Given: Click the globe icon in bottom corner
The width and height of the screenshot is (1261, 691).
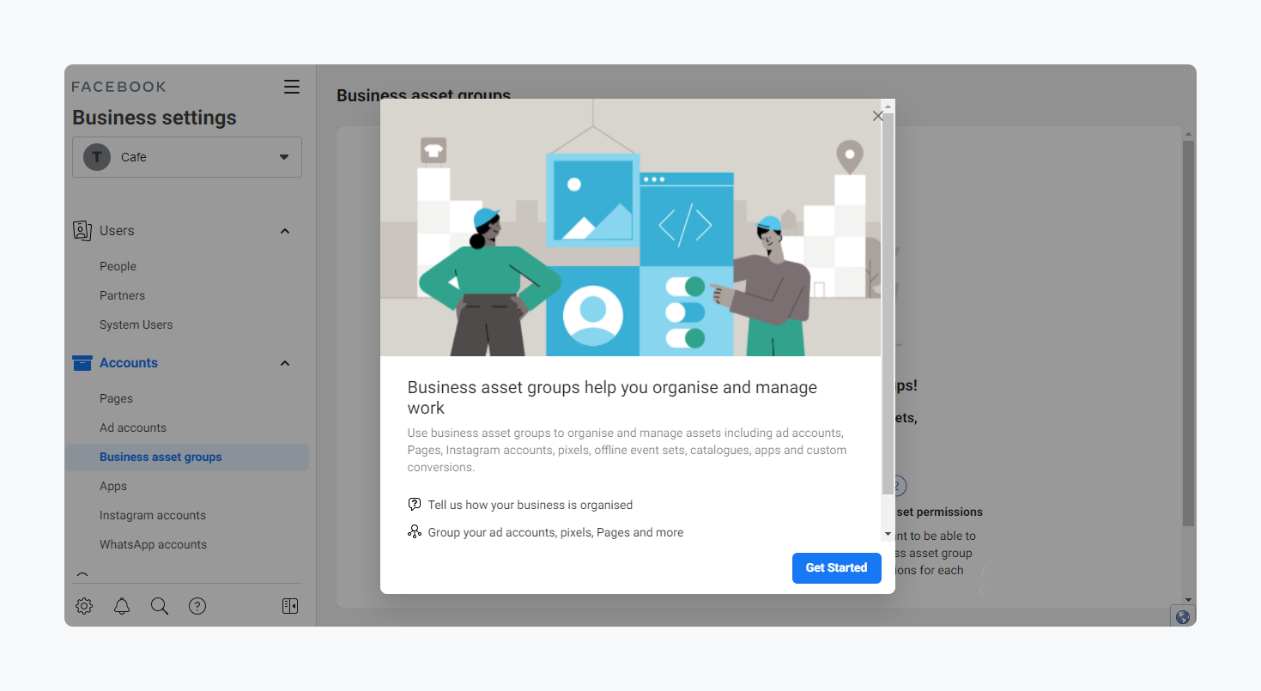Looking at the screenshot, I should [x=1183, y=616].
